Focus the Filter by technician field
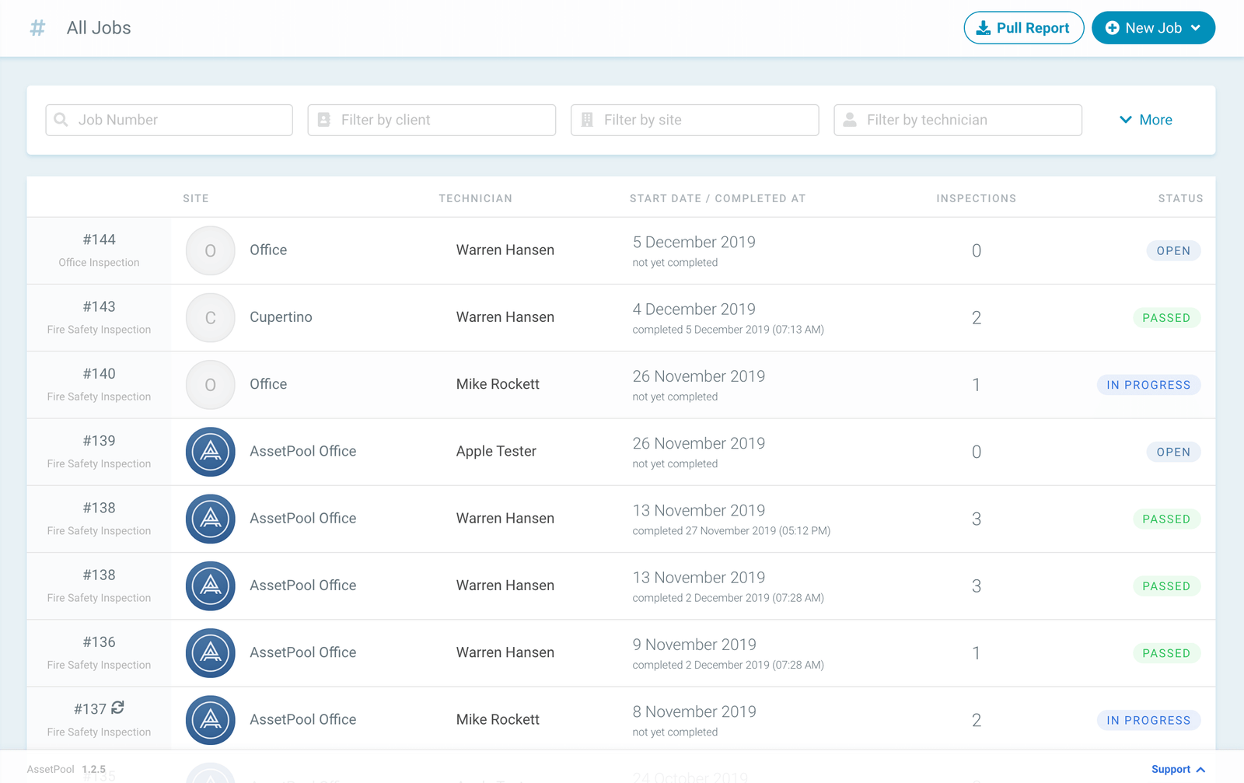This screenshot has width=1244, height=783. pos(958,120)
